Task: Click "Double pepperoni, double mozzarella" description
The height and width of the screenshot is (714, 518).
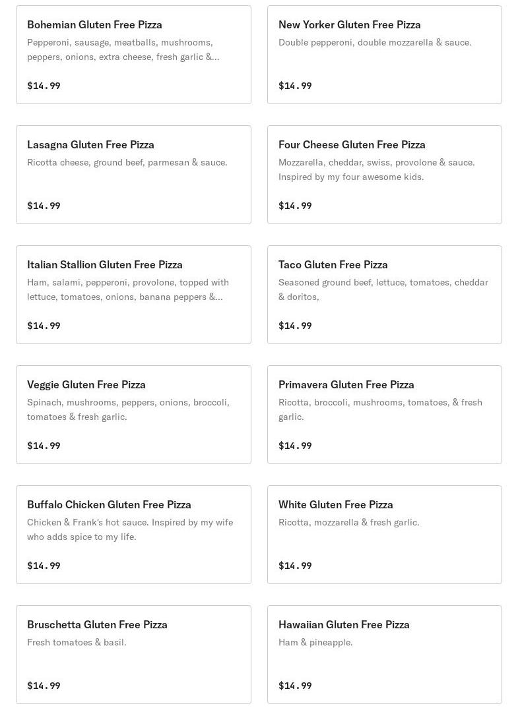Action: (375, 42)
